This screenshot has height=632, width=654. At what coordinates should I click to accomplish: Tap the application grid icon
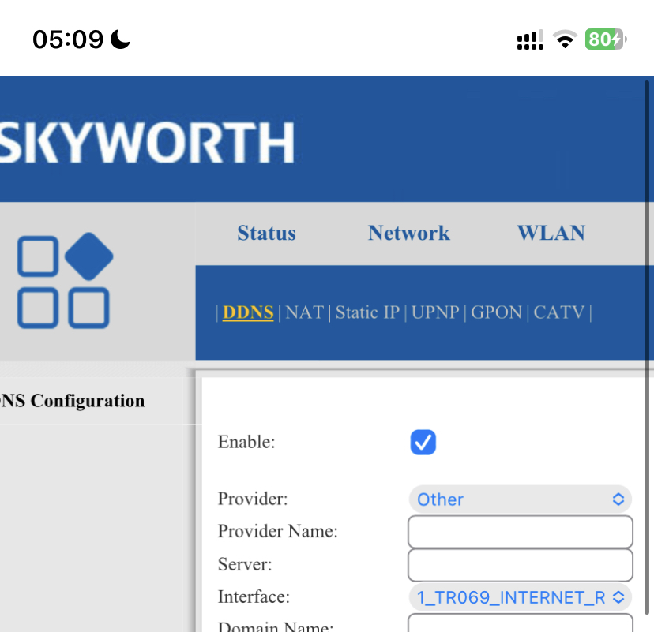pos(65,280)
